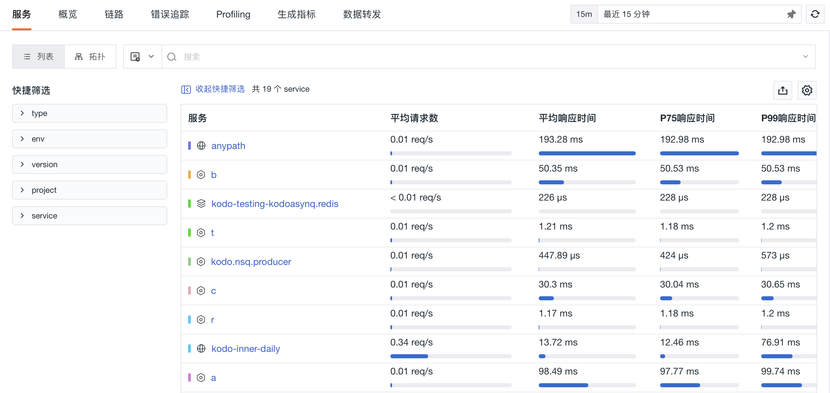Expand the type quick filter
This screenshot has width=830, height=393.
pos(90,113)
